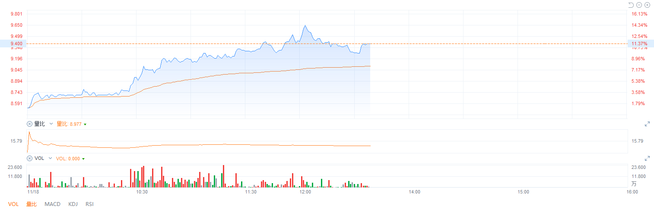Open the 量比 indicator selector chevron
Screen dimensions: 654x212
[x=51, y=124]
